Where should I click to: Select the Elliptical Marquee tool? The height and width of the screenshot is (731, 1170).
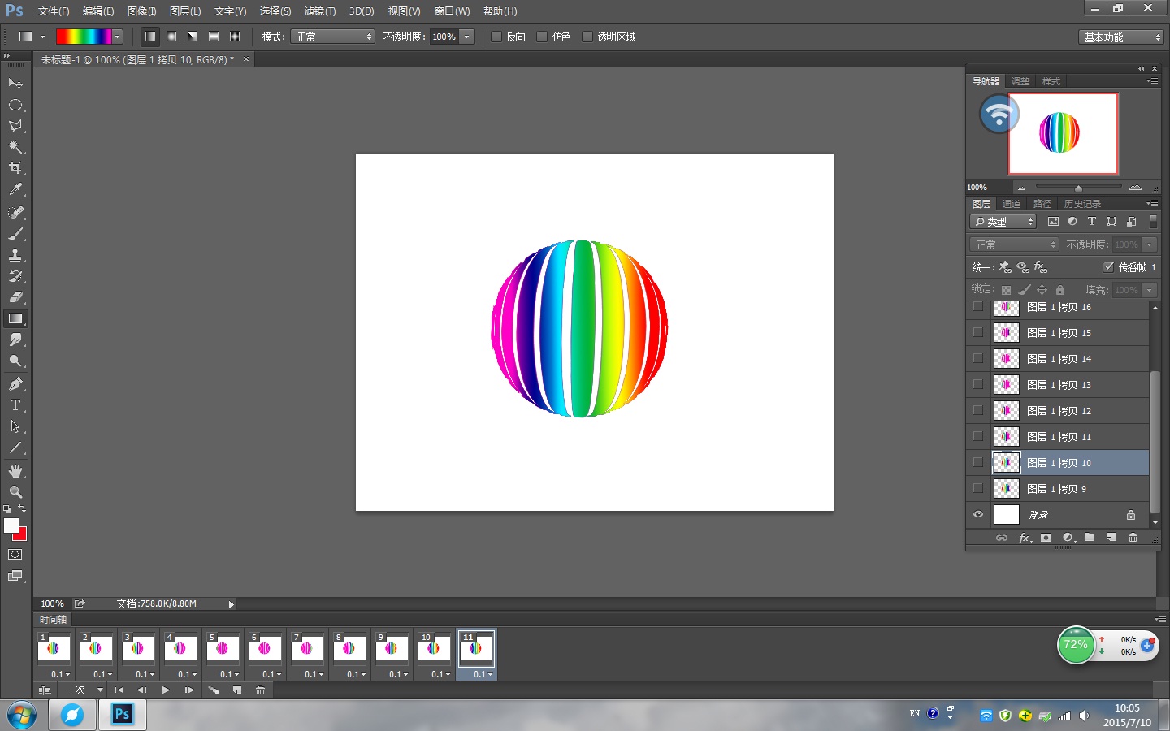click(x=15, y=105)
